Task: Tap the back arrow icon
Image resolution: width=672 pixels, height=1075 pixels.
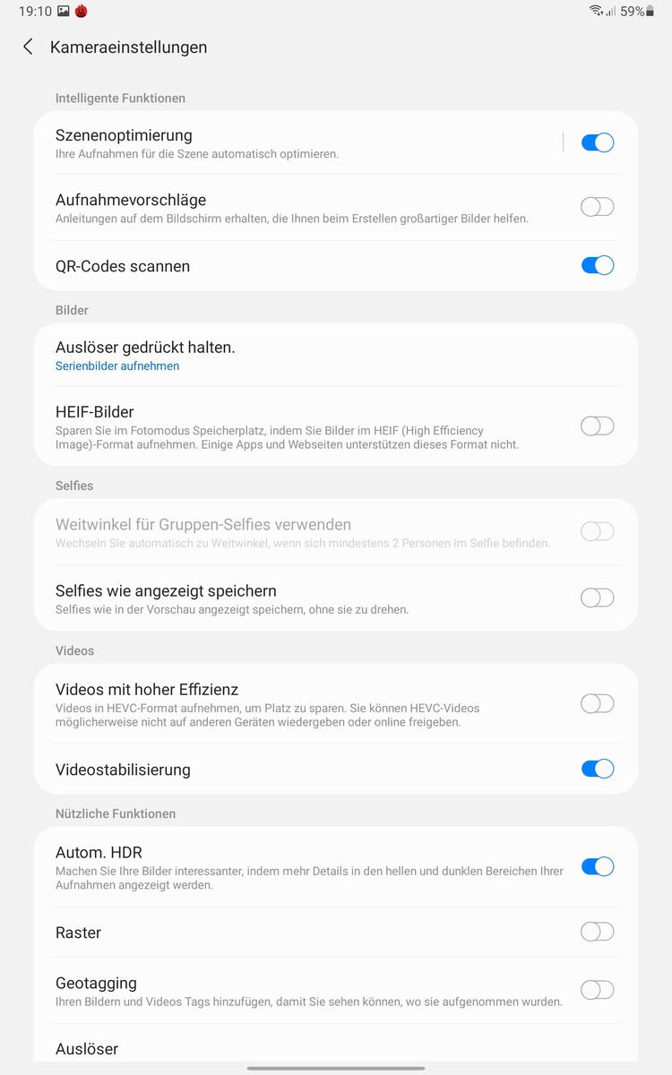Action: click(x=29, y=47)
